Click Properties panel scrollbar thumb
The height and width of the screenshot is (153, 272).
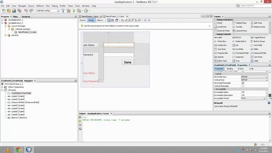click(x=270, y=95)
